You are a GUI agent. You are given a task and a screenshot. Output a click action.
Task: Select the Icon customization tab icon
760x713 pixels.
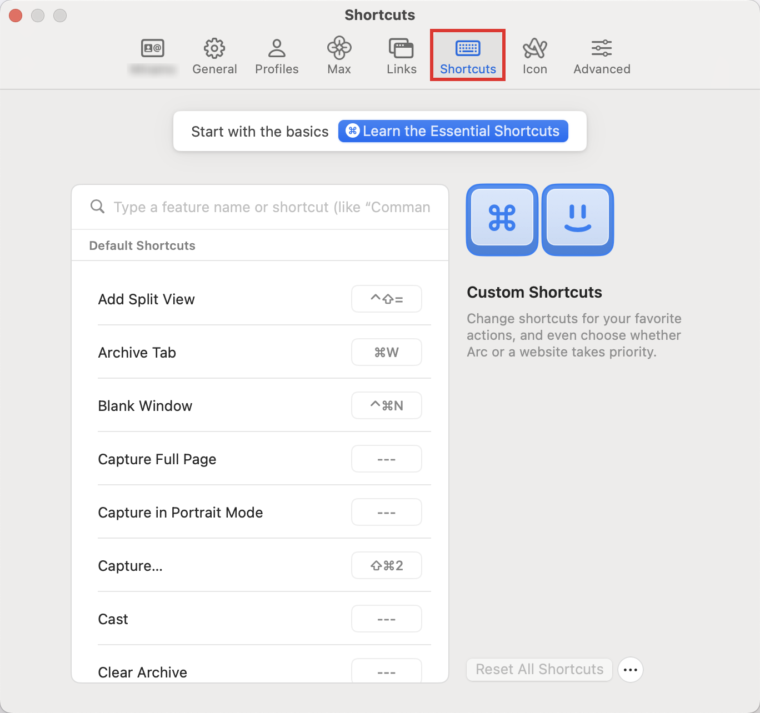534,49
